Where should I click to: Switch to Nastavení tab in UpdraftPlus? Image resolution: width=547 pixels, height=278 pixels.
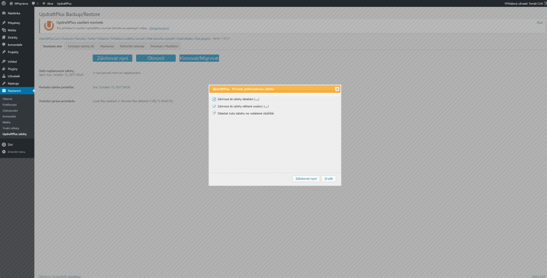pos(107,46)
